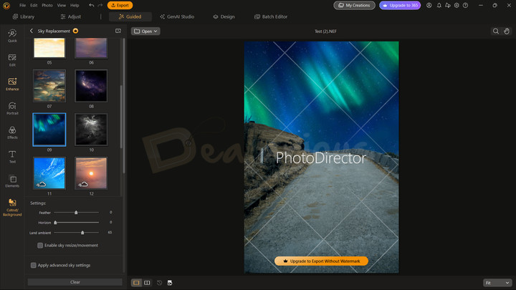Adjust the Feather slider handle

tap(76, 213)
